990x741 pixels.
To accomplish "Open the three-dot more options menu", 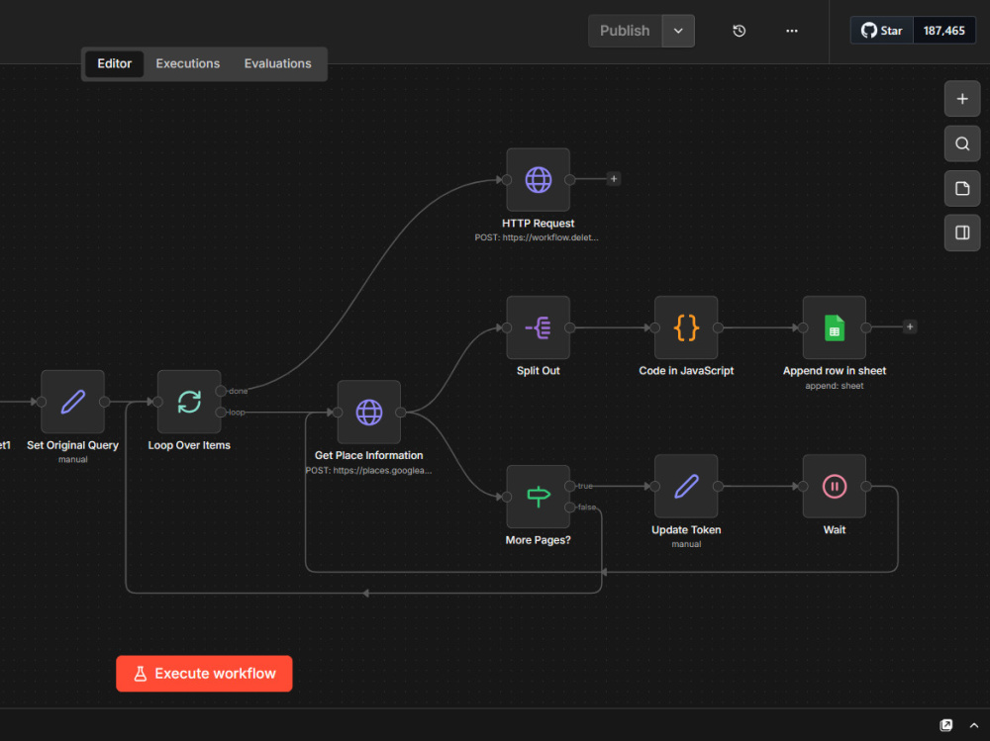I will tap(791, 31).
